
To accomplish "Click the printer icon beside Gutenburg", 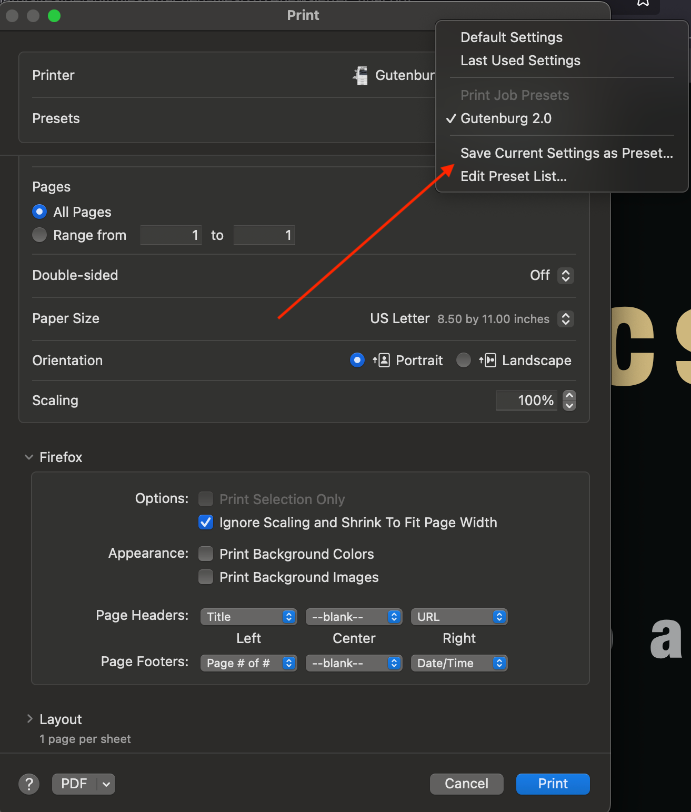I will [361, 75].
